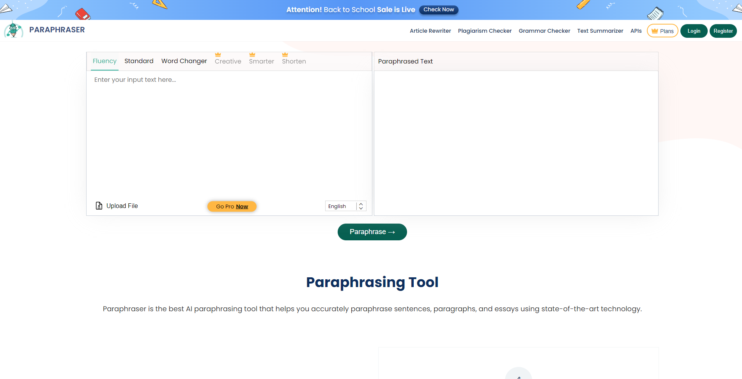Open the Plans page
The width and height of the screenshot is (742, 379).
point(662,31)
